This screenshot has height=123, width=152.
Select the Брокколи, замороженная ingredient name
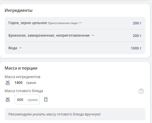click(x=49, y=35)
